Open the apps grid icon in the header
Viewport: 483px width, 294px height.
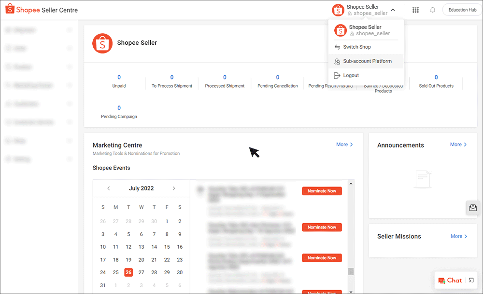coord(415,9)
